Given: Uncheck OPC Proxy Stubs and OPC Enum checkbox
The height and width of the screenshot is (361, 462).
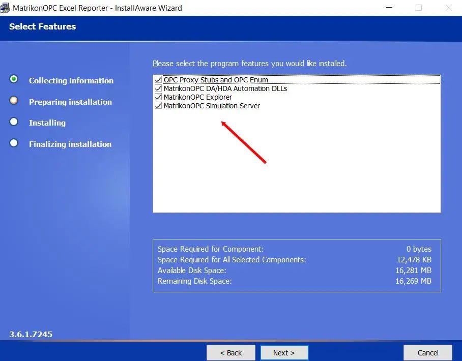Looking at the screenshot, I should tap(158, 79).
